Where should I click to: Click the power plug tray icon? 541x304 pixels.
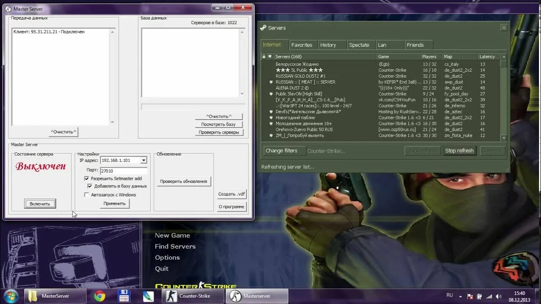(480, 296)
